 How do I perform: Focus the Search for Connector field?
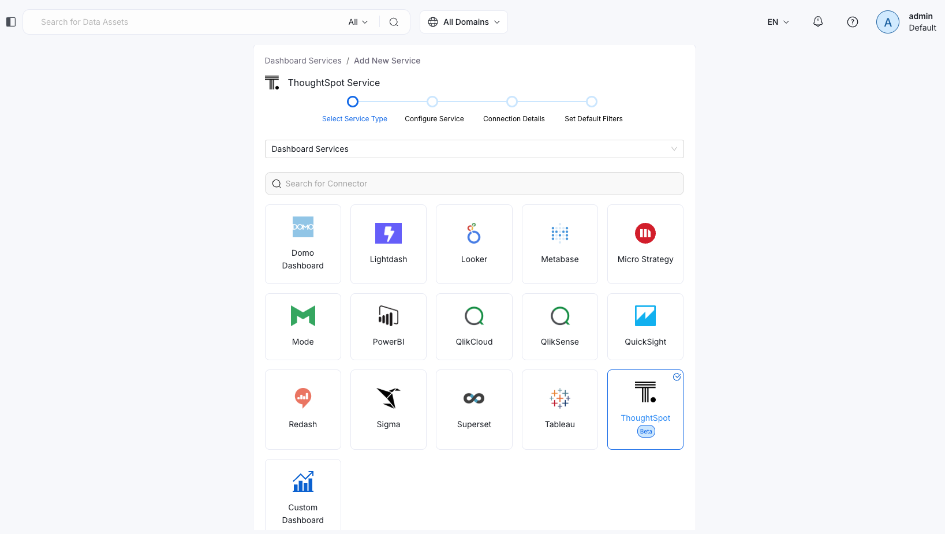coord(474,184)
